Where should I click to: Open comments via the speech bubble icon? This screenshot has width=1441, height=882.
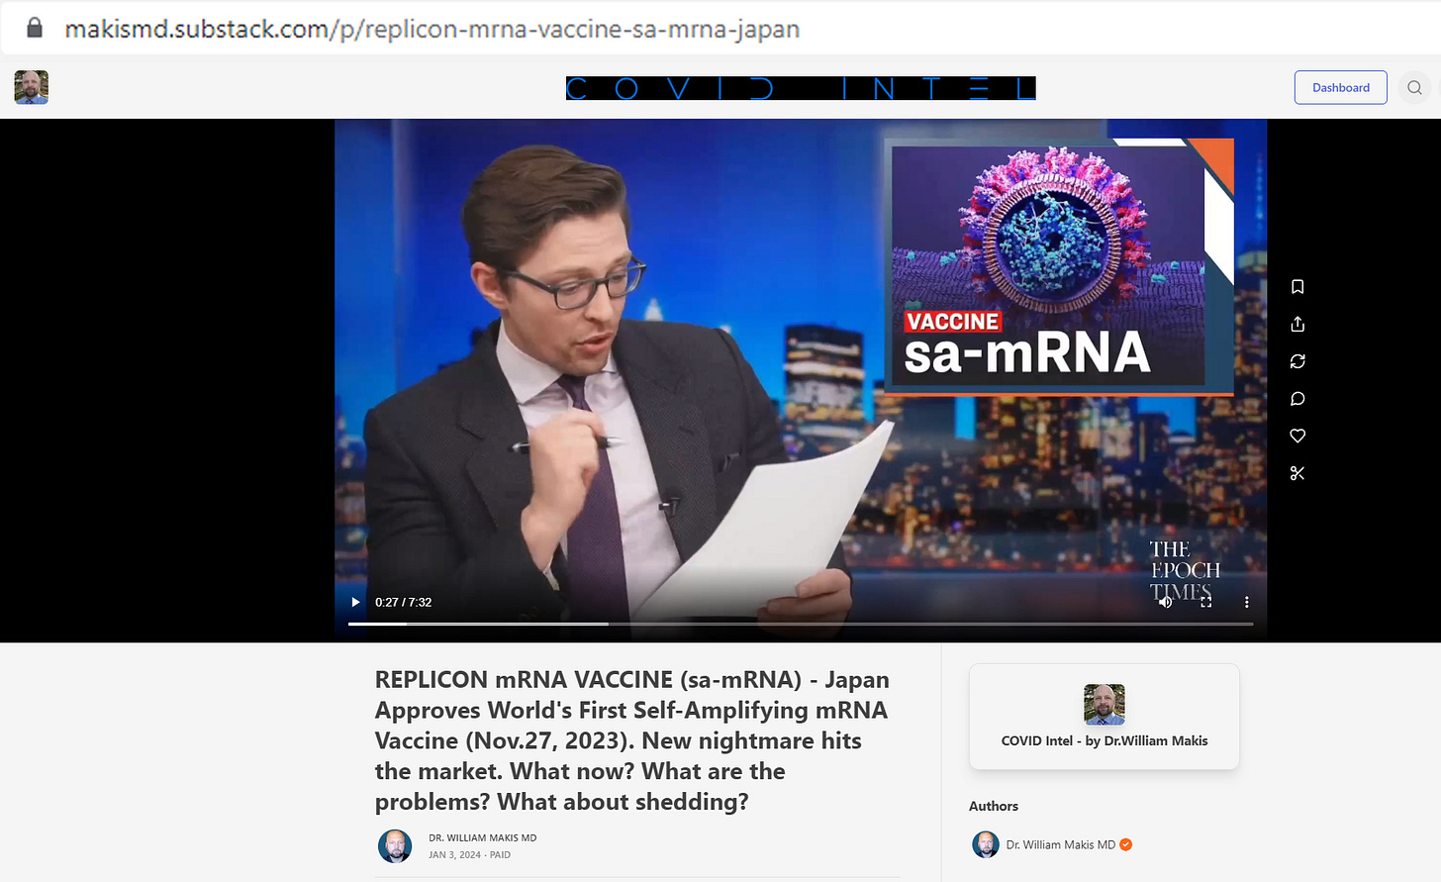pyautogui.click(x=1297, y=399)
